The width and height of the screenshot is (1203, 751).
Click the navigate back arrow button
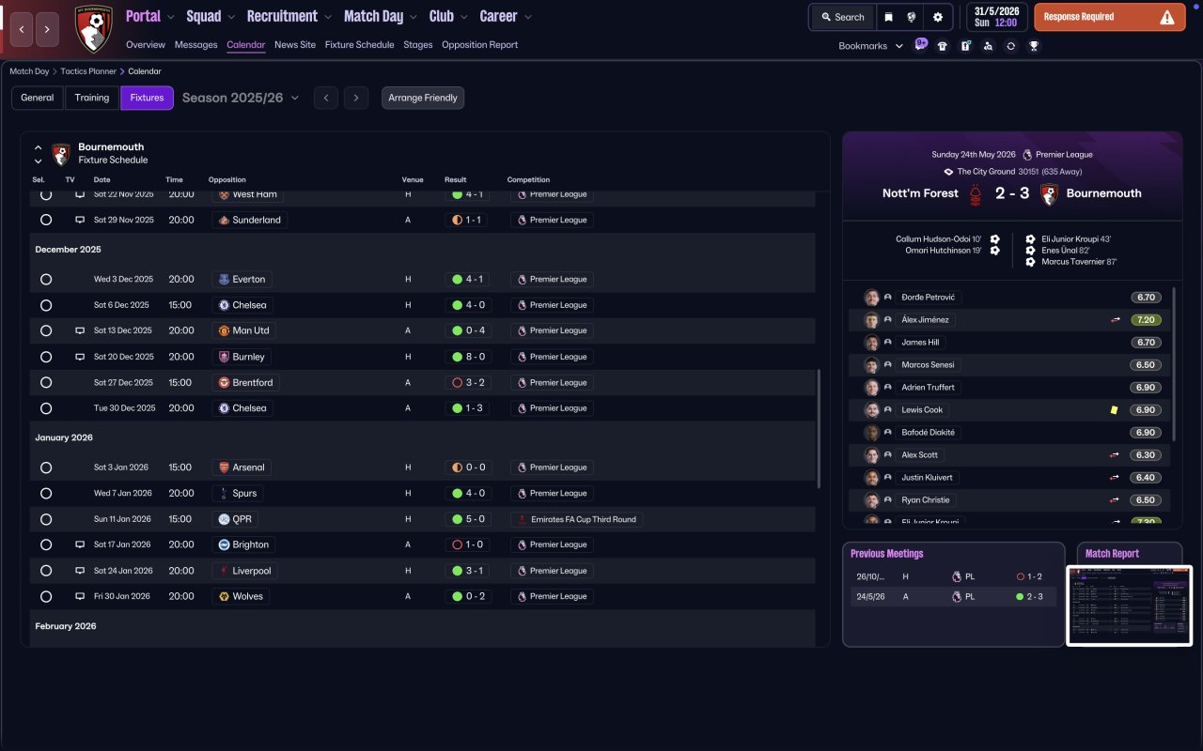pyautogui.click(x=22, y=30)
